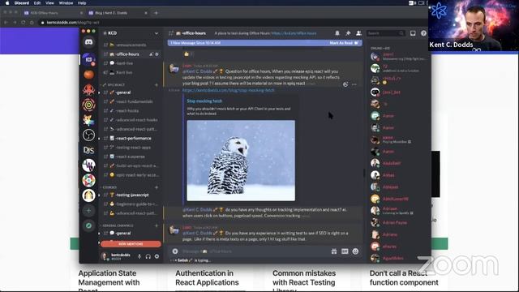Open Discord home direct messages icon

88,42
